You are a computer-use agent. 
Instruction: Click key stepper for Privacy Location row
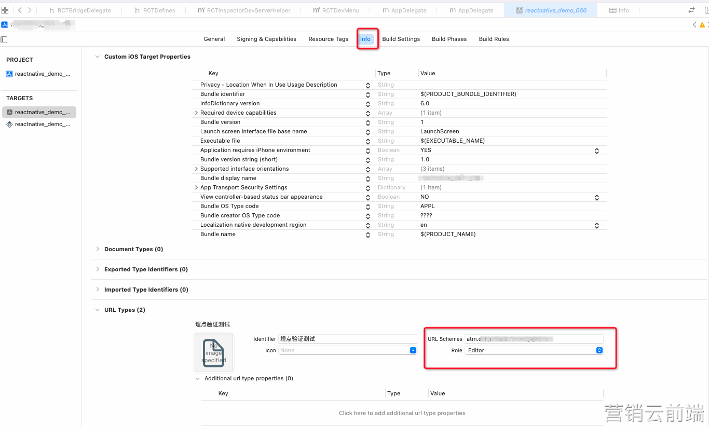pos(367,85)
